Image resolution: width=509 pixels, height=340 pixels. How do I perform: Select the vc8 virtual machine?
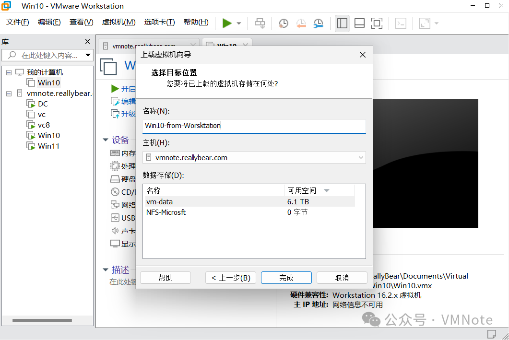44,125
